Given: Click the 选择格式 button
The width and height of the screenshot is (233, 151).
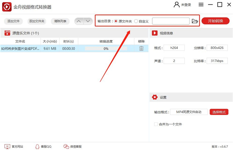Looking at the screenshot, I should [219, 112].
